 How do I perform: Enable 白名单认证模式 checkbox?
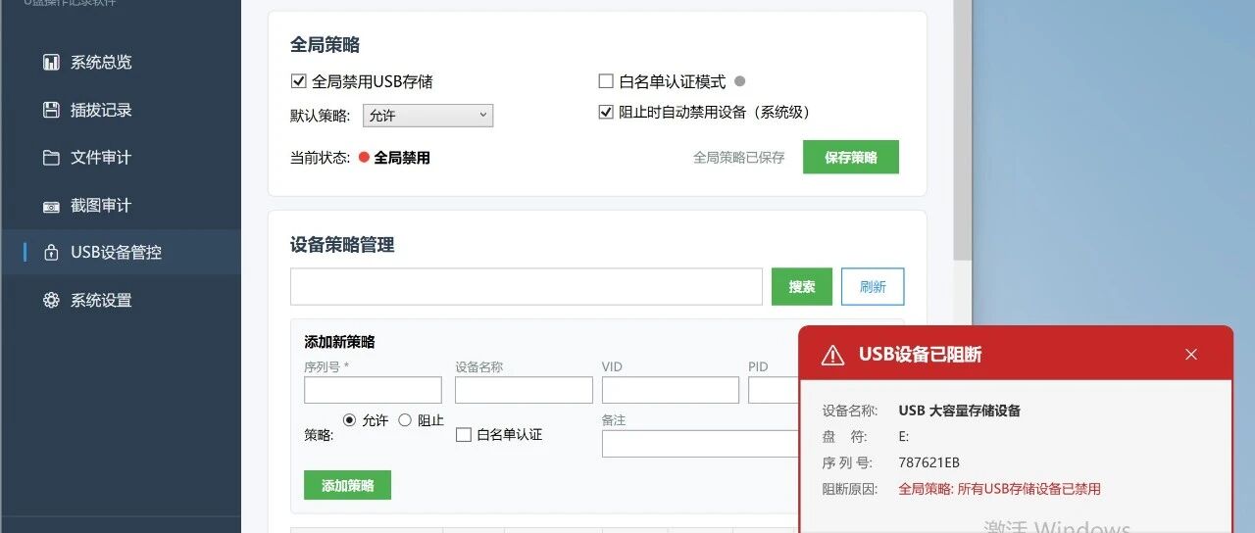coord(606,81)
